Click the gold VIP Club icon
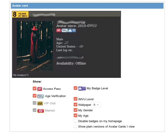The height and width of the screenshot is (134, 167). [x=40, y=103]
